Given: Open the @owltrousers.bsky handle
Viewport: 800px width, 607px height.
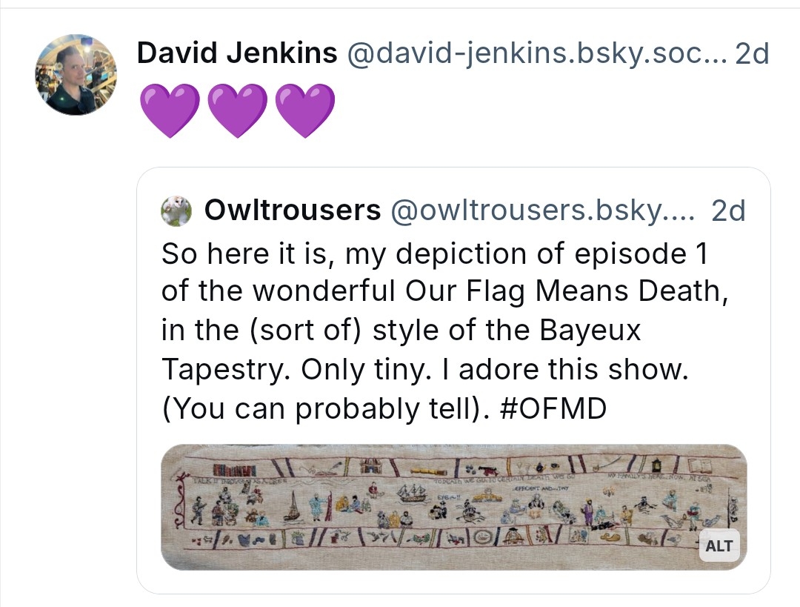Looking at the screenshot, I should click(x=541, y=211).
